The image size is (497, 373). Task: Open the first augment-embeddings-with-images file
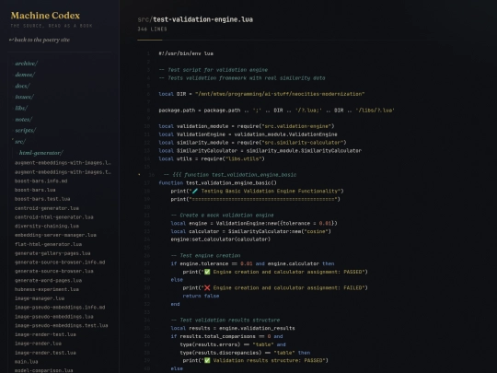click(63, 163)
